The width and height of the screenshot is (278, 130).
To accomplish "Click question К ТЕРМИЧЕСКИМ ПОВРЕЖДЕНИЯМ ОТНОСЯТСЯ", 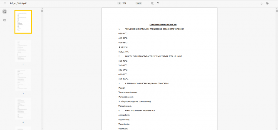I will (x=147, y=83).
